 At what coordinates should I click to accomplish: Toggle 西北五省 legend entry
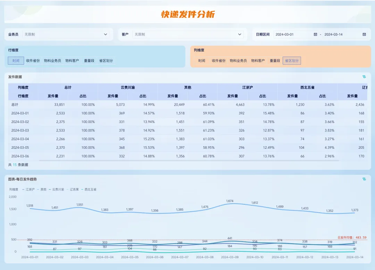89,189
